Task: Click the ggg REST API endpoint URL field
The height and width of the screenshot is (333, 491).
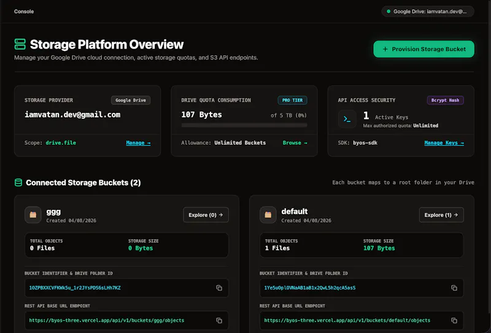Action: tap(126, 321)
